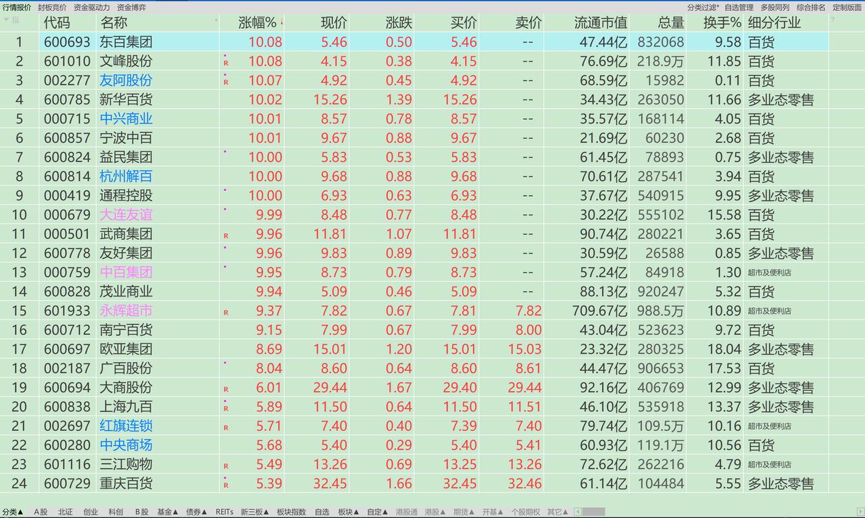Click the R marker on the 武商集团 row

(x=226, y=236)
